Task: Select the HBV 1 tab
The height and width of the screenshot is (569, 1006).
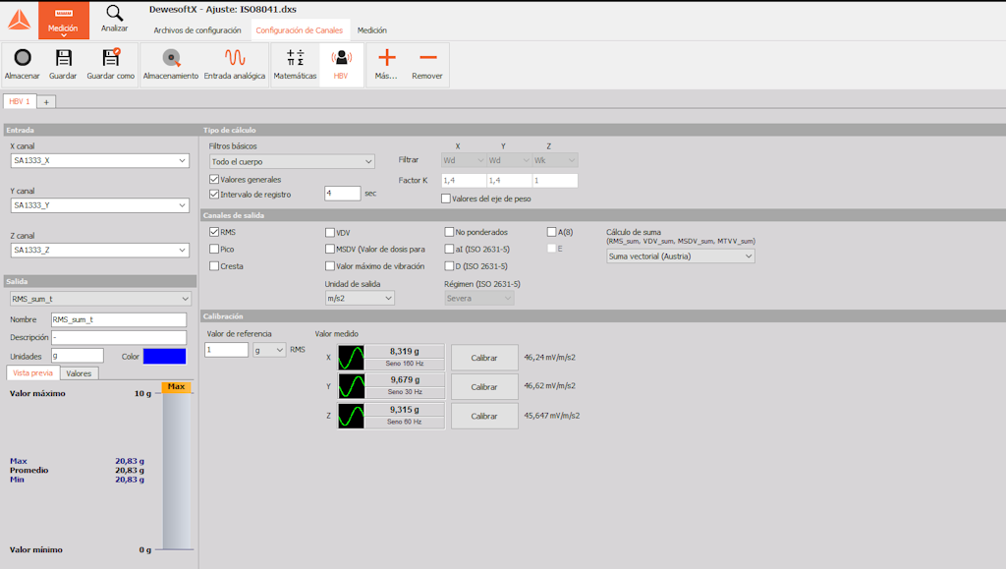Action: 20,101
